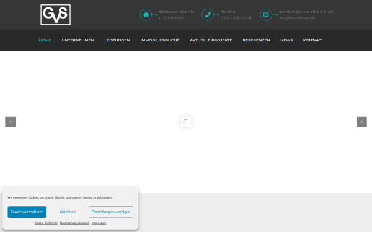
Task: Click the envelope e-mail icon
Action: pyautogui.click(x=266, y=15)
